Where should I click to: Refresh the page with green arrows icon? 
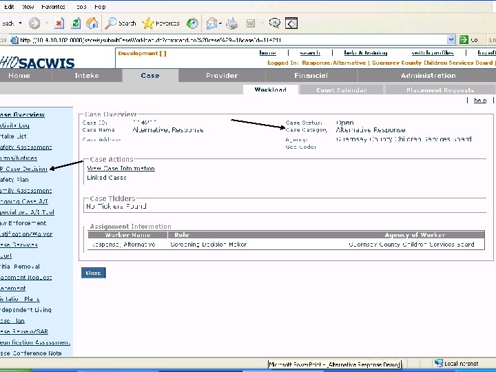[76, 23]
